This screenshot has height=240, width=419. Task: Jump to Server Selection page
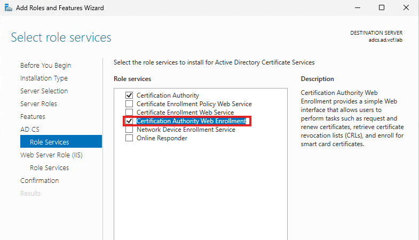(x=44, y=91)
